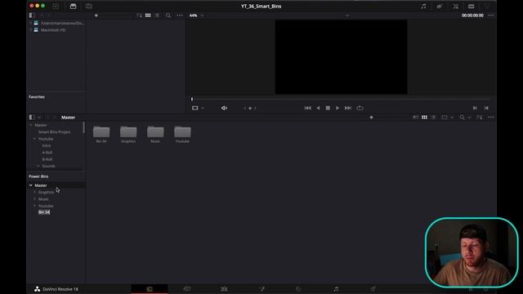Open the media pool search filter dropdown
Image resolution: width=523 pixels, height=294 pixels.
pyautogui.click(x=469, y=118)
